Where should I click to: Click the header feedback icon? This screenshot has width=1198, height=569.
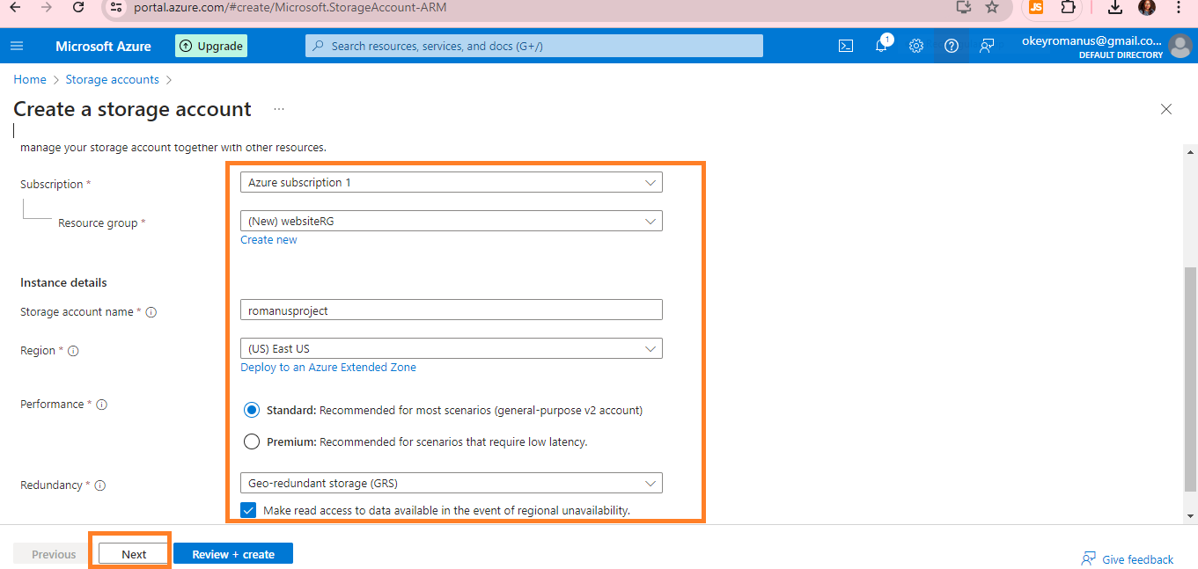pos(987,46)
